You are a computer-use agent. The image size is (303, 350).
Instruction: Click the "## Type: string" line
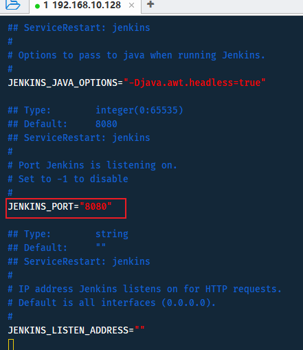pos(68,234)
